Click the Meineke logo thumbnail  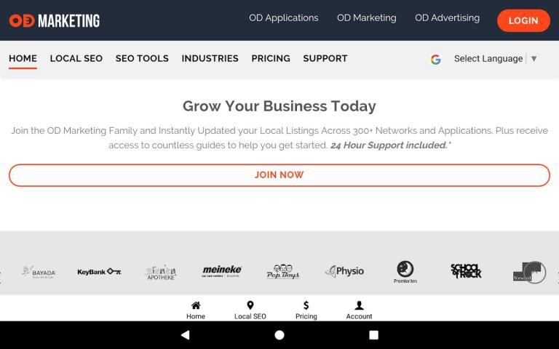click(222, 271)
